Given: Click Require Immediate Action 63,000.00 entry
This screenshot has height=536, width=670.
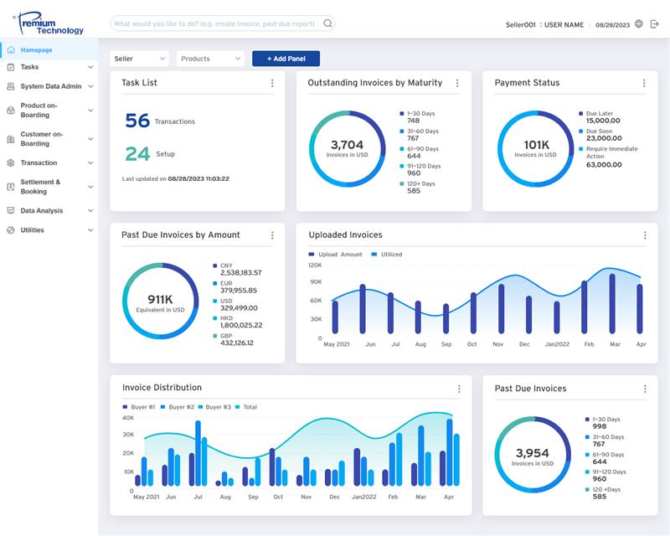Looking at the screenshot, I should [609, 157].
